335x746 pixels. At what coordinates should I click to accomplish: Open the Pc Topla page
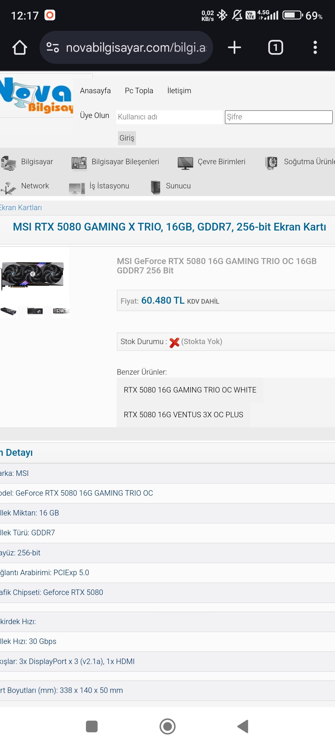(x=139, y=91)
